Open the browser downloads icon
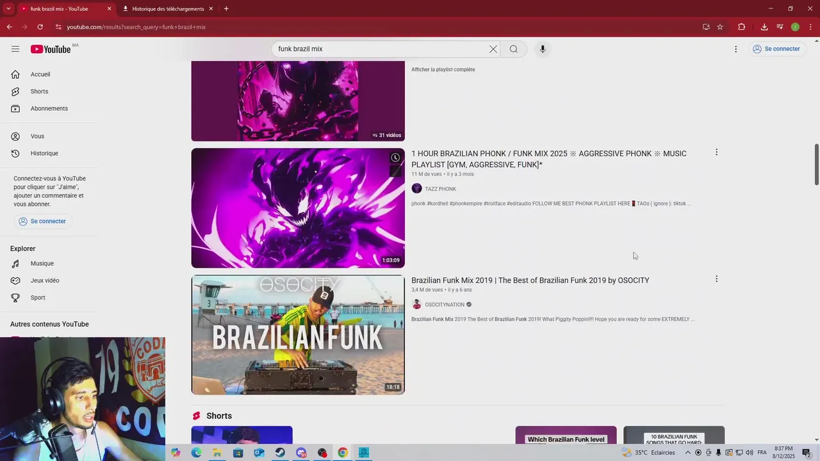The image size is (820, 461). tap(764, 27)
